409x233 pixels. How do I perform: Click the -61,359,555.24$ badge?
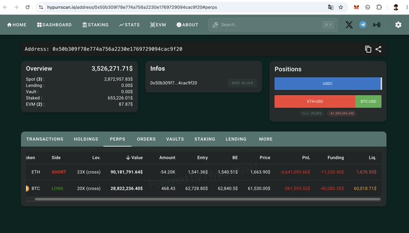(x=342, y=113)
